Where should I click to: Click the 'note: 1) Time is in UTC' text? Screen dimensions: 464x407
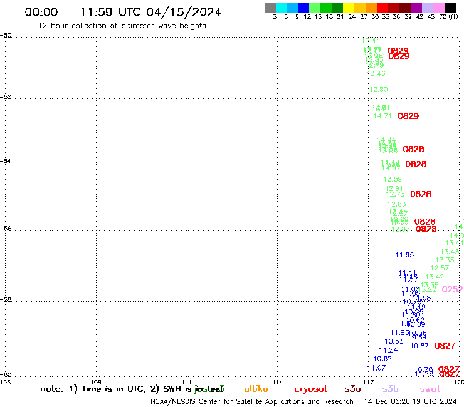(93, 389)
